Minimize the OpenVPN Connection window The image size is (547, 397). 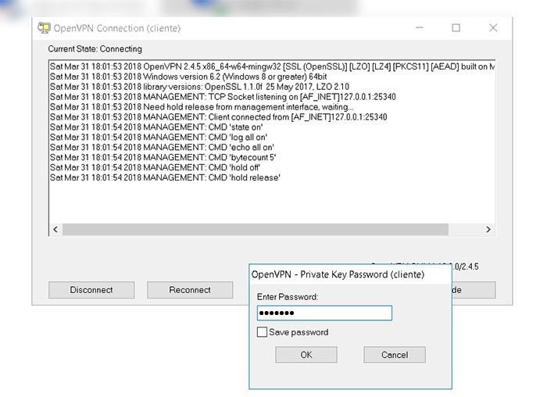(420, 27)
